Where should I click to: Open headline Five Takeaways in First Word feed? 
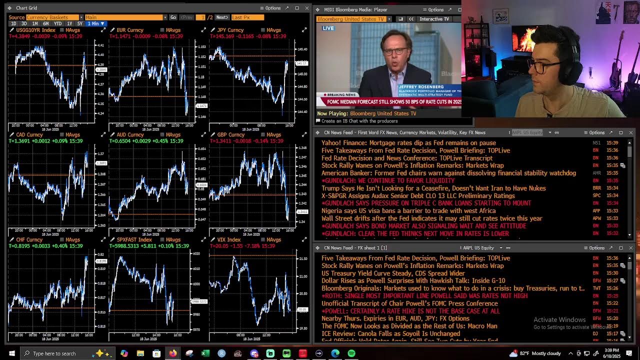click(416, 150)
